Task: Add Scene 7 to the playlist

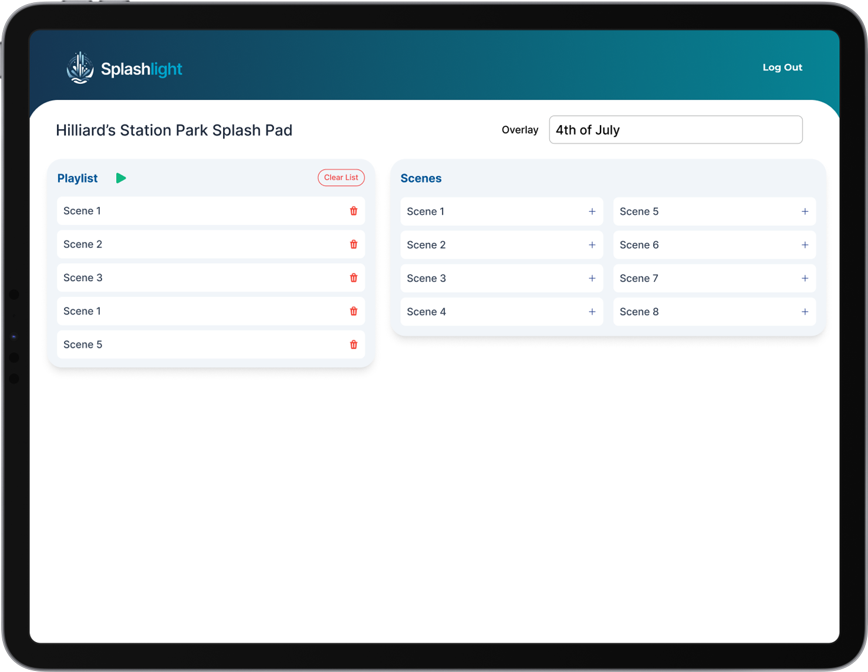Action: tap(805, 278)
